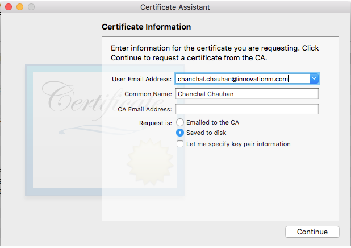The width and height of the screenshot is (351, 248).
Task: Enable Let me specify key pair information
Action: tap(180, 144)
